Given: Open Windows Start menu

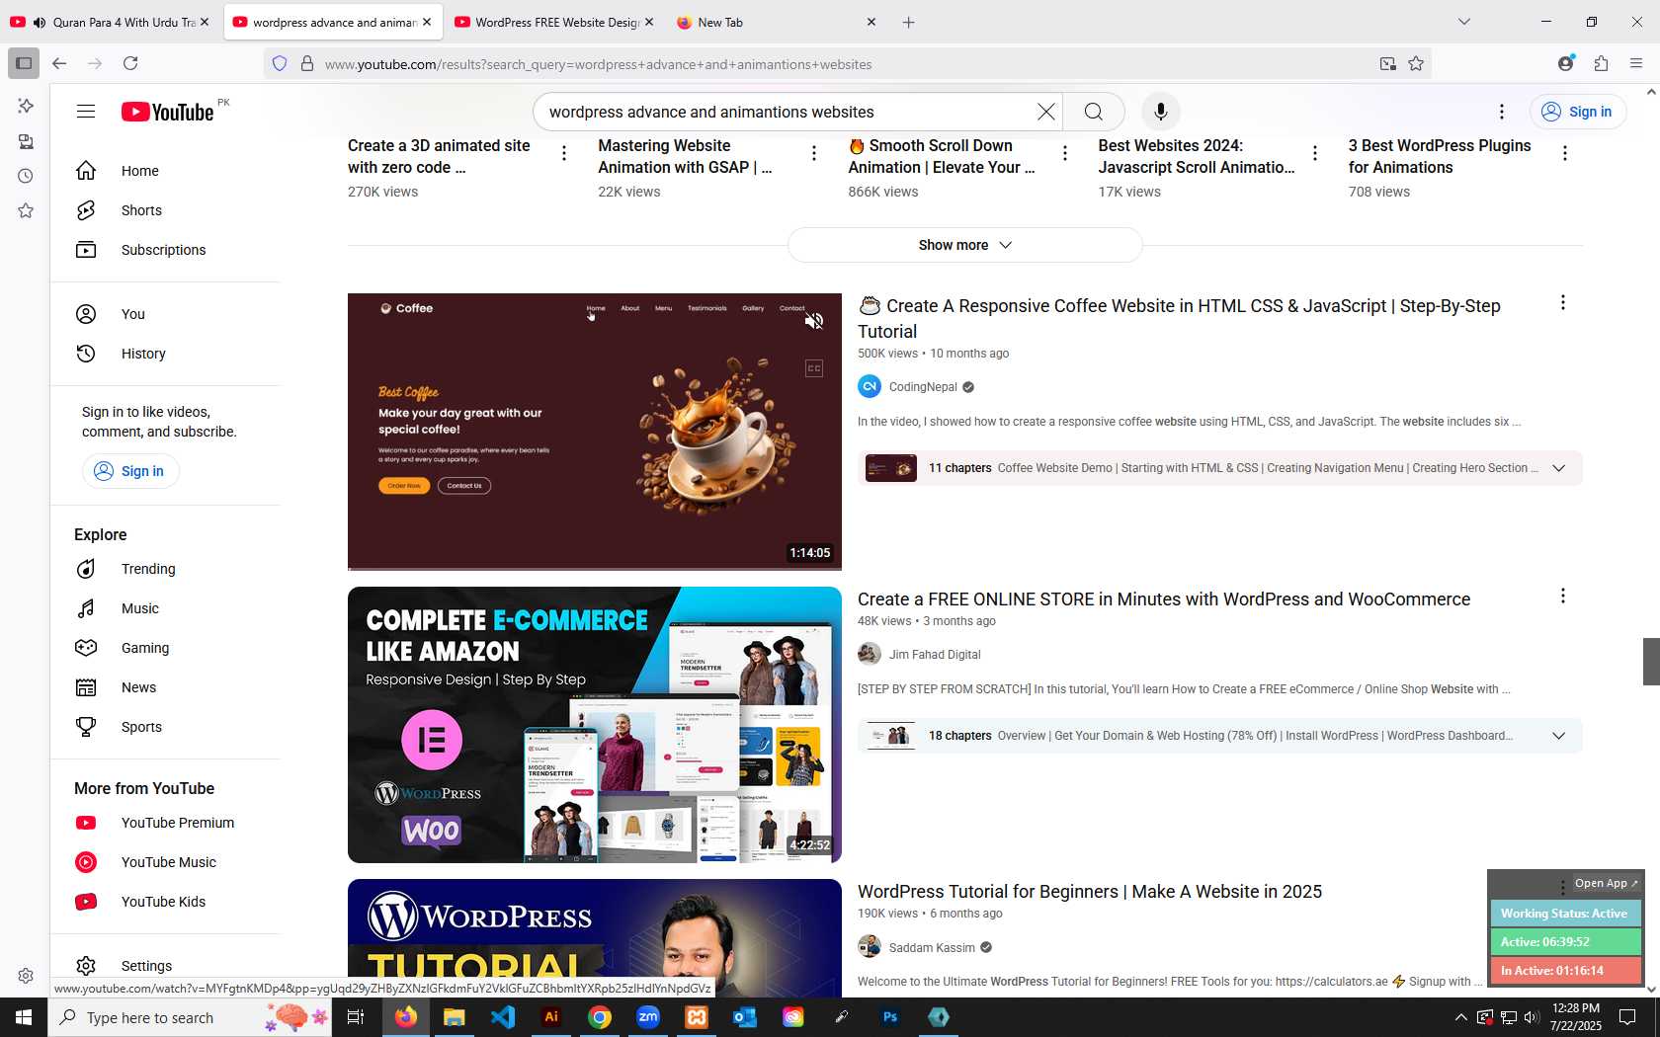Looking at the screenshot, I should (24, 1017).
